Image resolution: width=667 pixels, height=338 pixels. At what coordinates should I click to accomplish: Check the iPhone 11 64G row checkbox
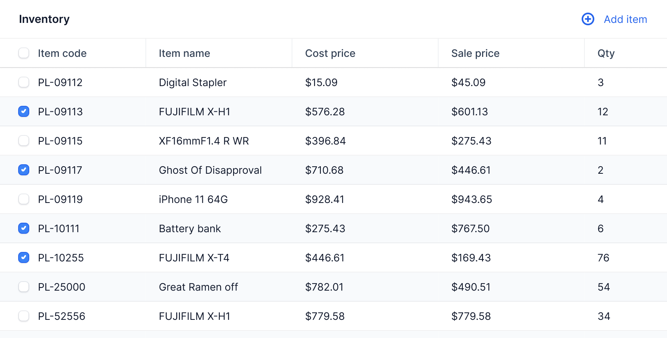[x=24, y=199]
